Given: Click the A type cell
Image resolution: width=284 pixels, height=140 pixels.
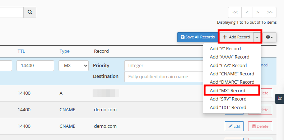Looking at the screenshot, I should tap(61, 93).
